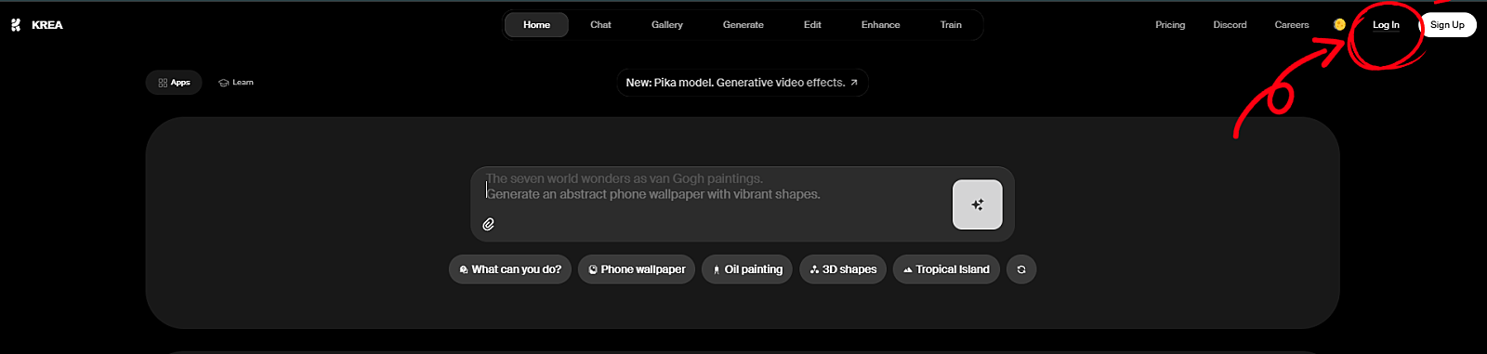
Task: Open the Home tab
Action: 536,25
